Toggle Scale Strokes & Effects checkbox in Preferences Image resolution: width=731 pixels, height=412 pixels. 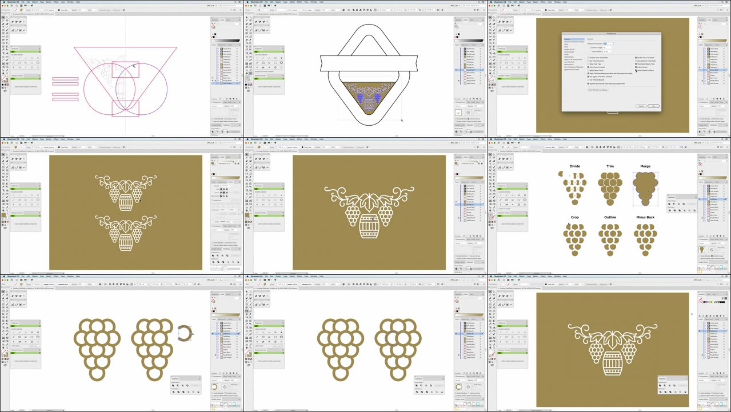click(636, 70)
